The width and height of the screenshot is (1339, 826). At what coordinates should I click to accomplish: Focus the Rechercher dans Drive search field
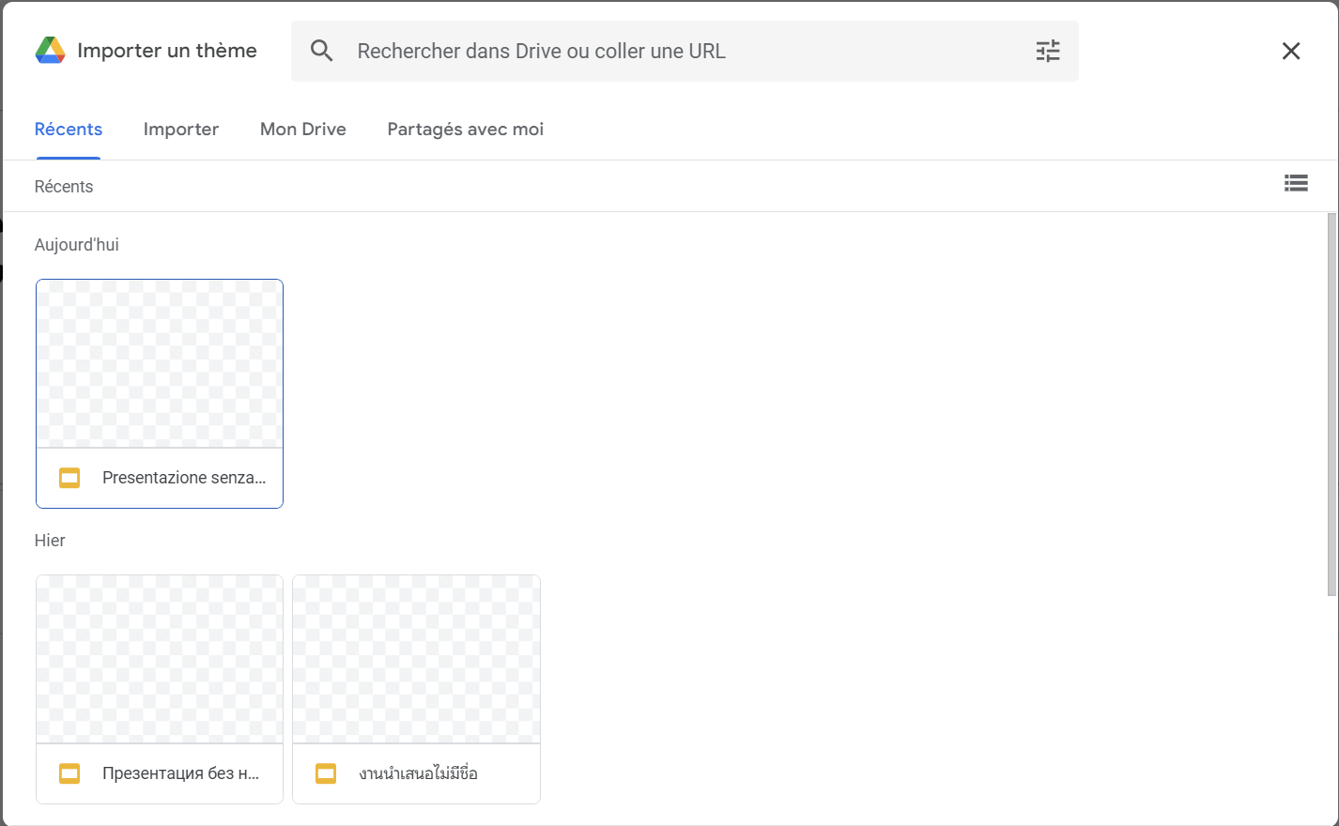point(685,51)
